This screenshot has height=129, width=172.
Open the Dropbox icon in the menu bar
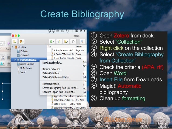[x=53, y=31]
